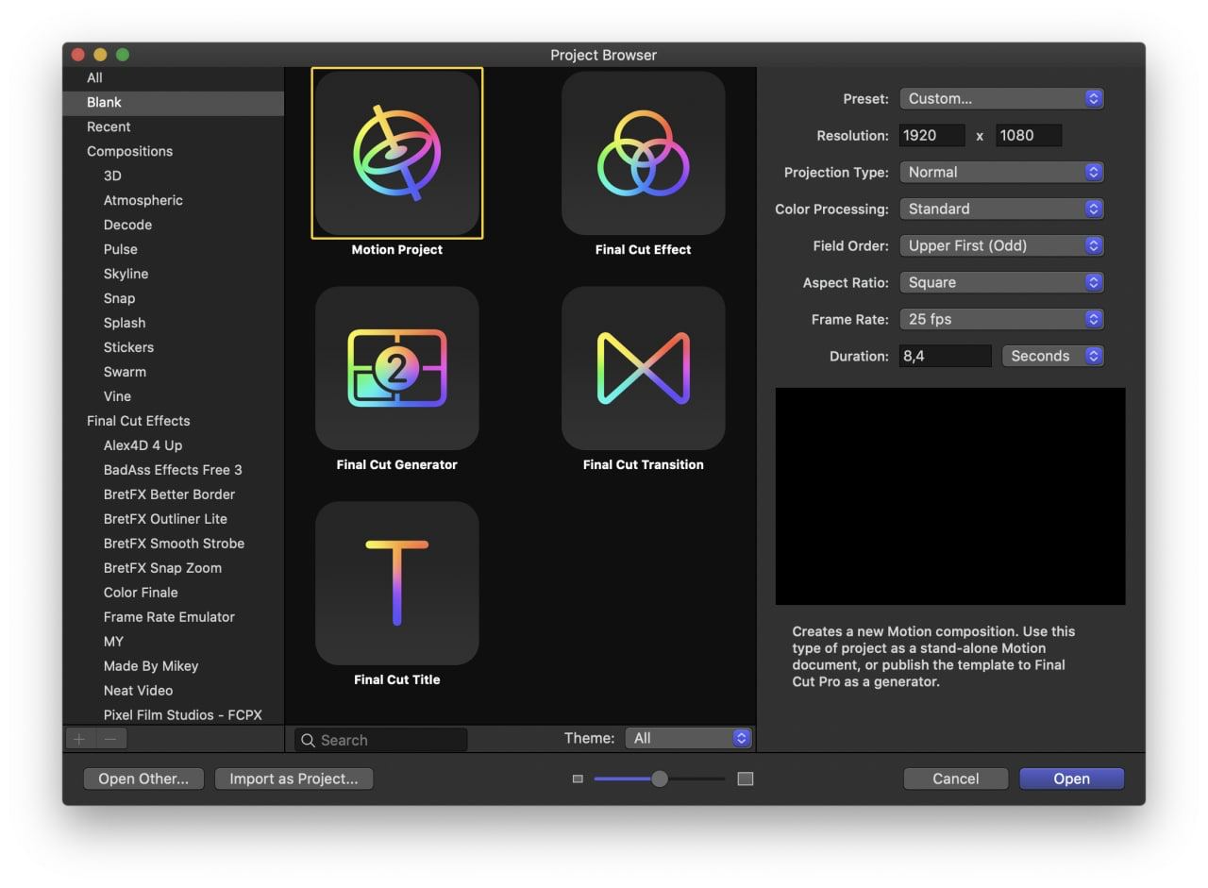1208x888 pixels.
Task: Select BadAss Effects Free 3
Action: [174, 470]
